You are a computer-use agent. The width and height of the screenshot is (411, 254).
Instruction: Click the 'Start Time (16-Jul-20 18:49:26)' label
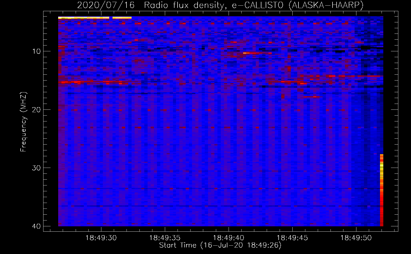(220, 245)
